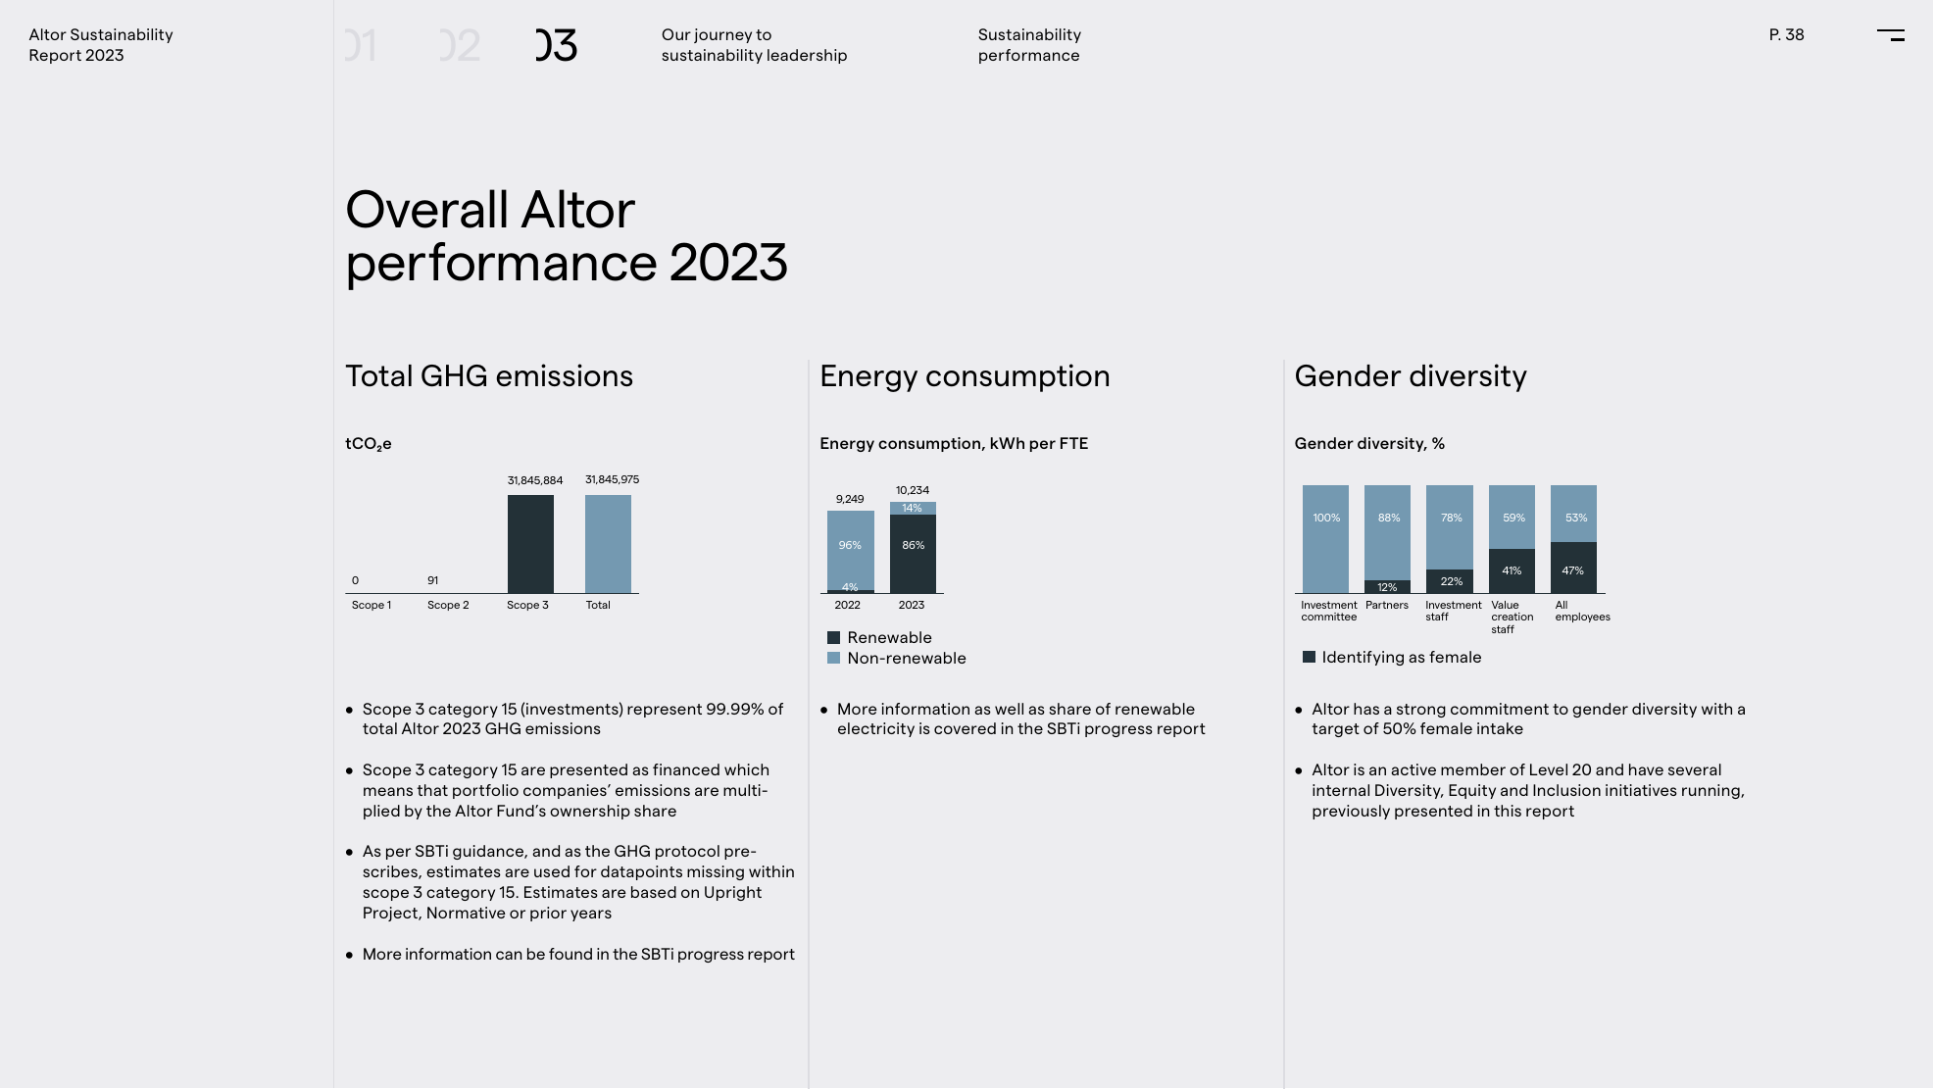1934x1089 pixels.
Task: Select the Scope 3 emissions bar
Action: pyautogui.click(x=530, y=544)
